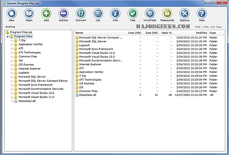Screen dimensions: 229x155
Task: Select Microsoft SQL Server Compact row in list
Action: (149, 38)
